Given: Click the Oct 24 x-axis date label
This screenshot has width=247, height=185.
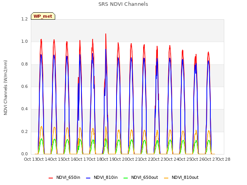Looking at the screenshot, I should (172, 159).
